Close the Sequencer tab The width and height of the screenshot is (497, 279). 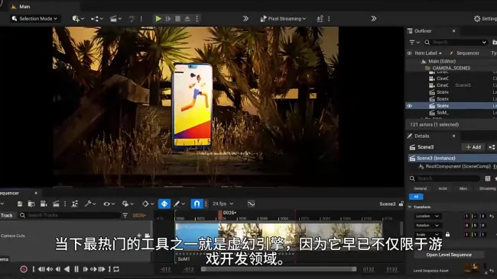[x=36, y=193]
